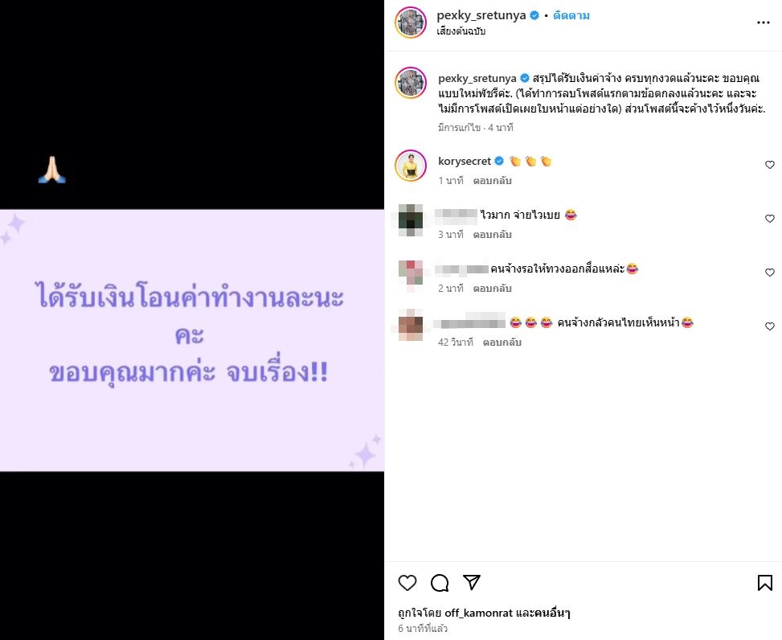
Task: Reply to korysecret's comment with ตอบกลับ
Action: point(492,181)
